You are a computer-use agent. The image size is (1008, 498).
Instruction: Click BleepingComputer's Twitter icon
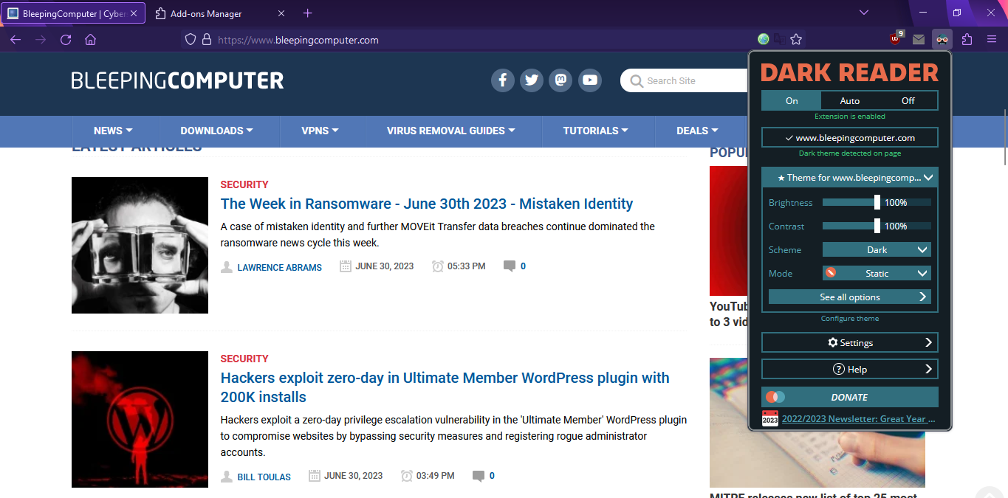(x=532, y=80)
